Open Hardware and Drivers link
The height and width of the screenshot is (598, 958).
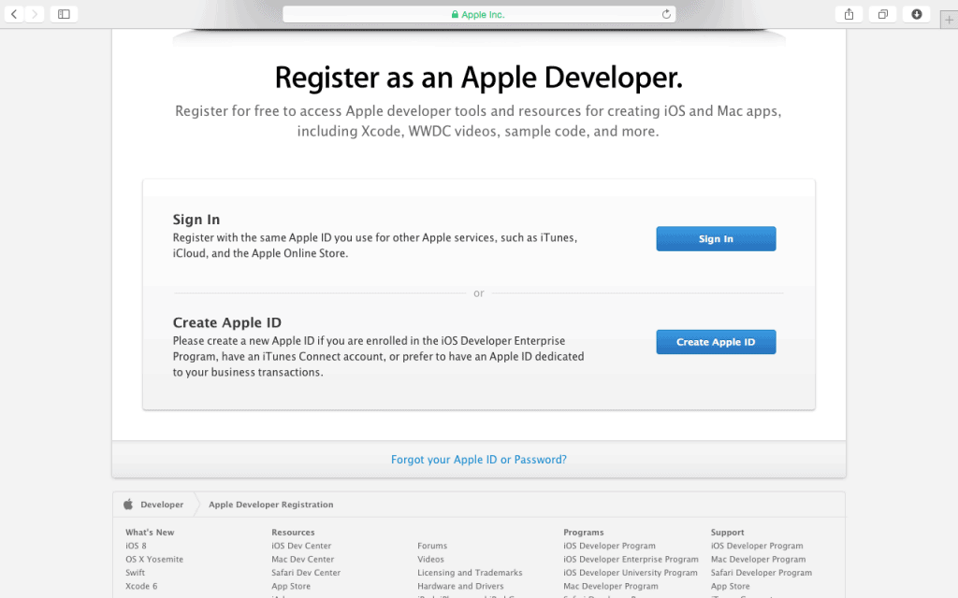(460, 586)
